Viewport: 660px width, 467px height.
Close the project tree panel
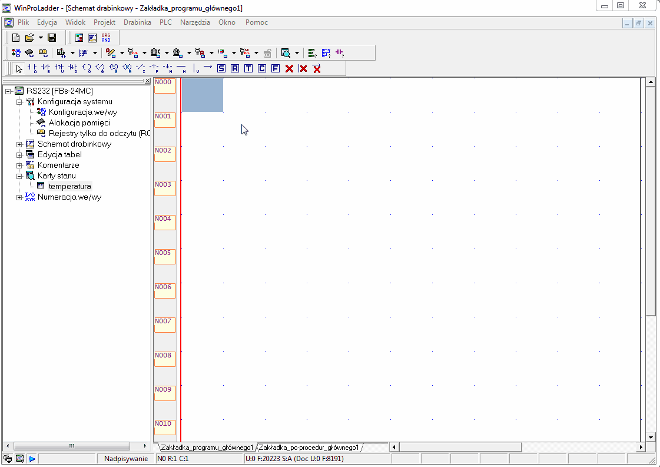[147, 81]
